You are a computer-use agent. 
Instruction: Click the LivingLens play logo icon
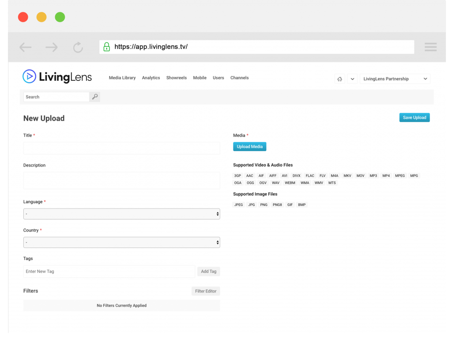(29, 76)
